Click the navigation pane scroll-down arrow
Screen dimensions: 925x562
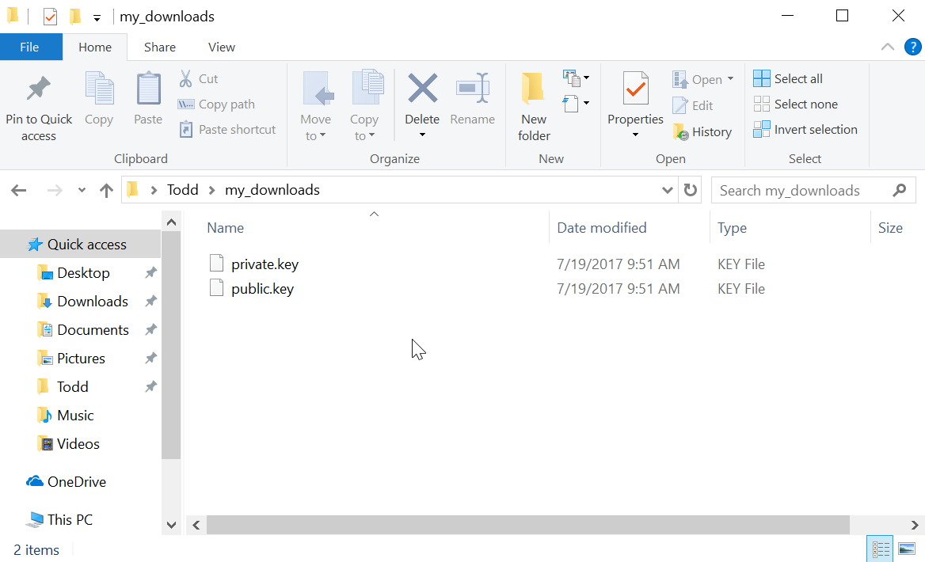point(172,525)
